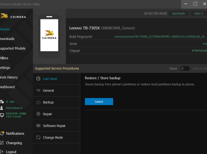This screenshot has width=207, height=154.
Task: Click the Repair chip icon
Action: coord(38,114)
